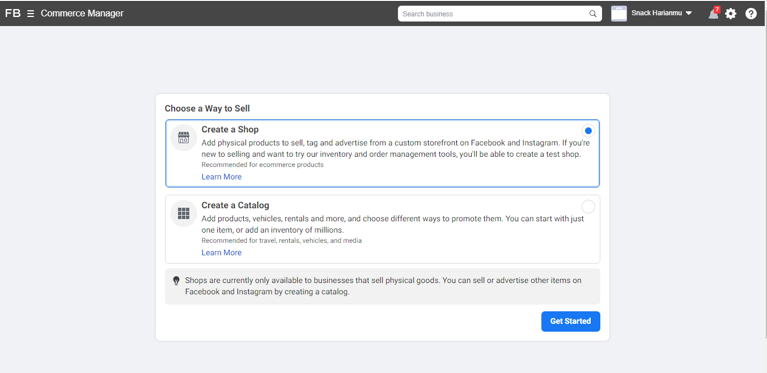Select the Create a Shop radio button
767x373 pixels.
(x=588, y=131)
